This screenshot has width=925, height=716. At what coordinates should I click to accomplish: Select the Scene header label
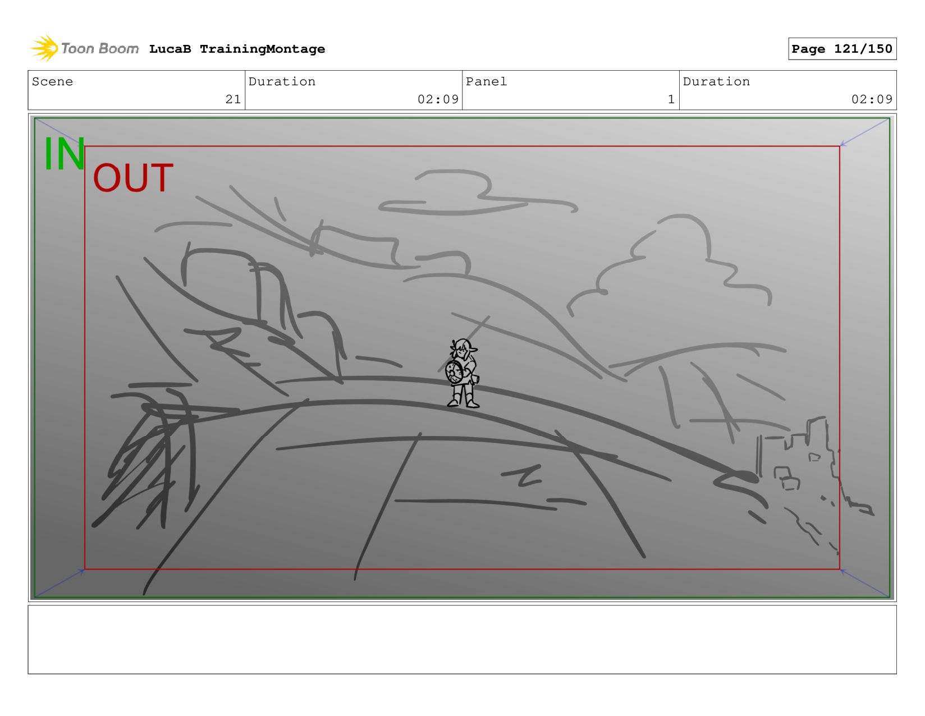pos(52,82)
